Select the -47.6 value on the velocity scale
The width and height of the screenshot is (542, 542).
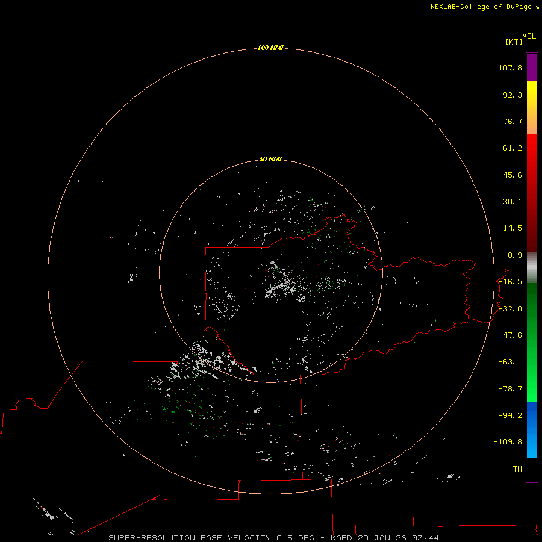510,335
